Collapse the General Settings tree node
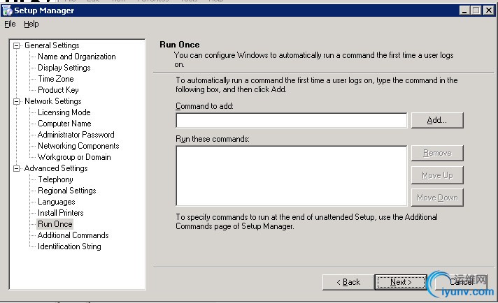This screenshot has width=498, height=303. tap(17, 45)
